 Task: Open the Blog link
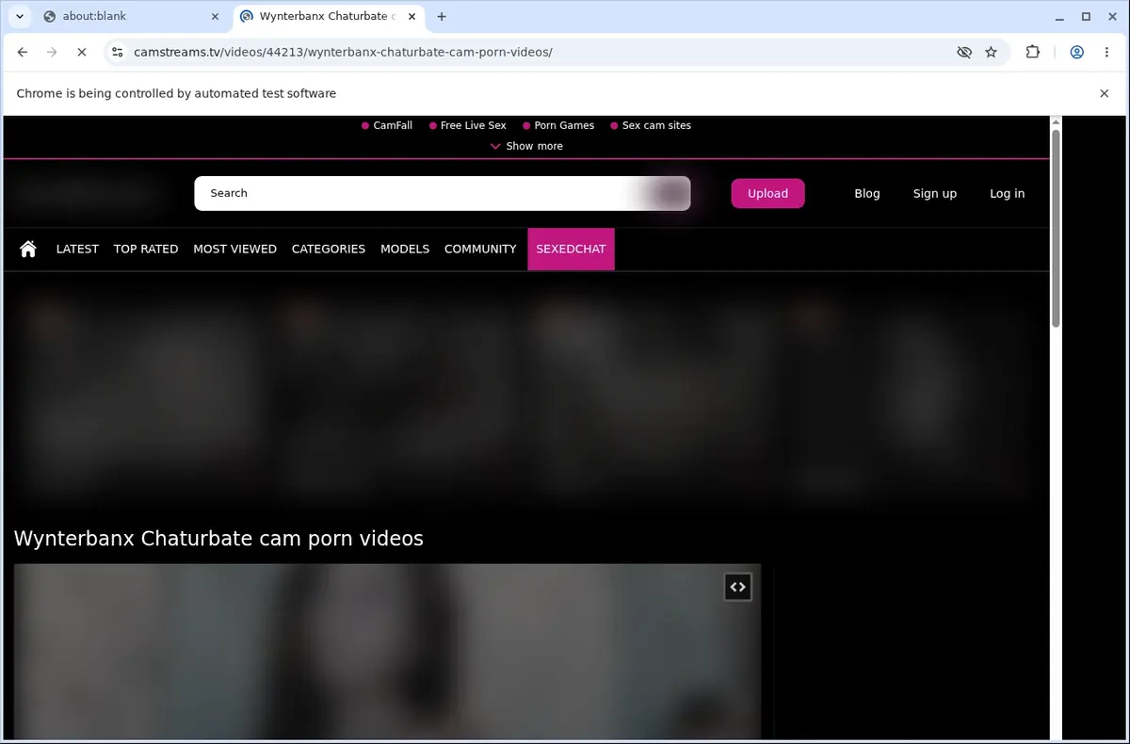[x=867, y=193]
